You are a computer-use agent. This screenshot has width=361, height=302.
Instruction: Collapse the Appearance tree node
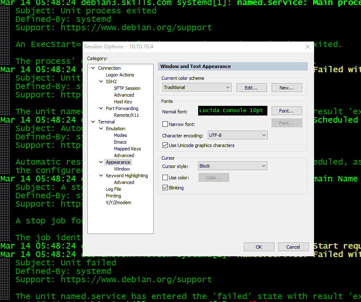click(x=101, y=162)
